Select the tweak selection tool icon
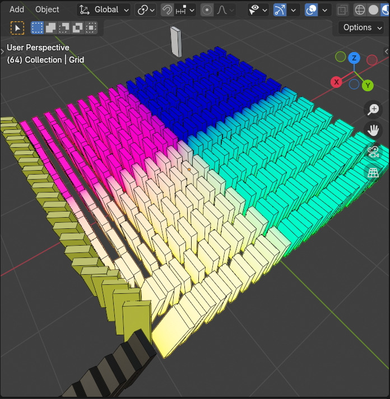The image size is (390, 399). [17, 28]
